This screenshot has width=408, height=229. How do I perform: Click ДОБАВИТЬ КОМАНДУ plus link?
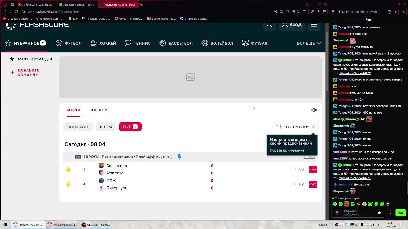click(25, 73)
